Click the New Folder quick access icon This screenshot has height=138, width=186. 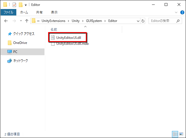point(21,5)
